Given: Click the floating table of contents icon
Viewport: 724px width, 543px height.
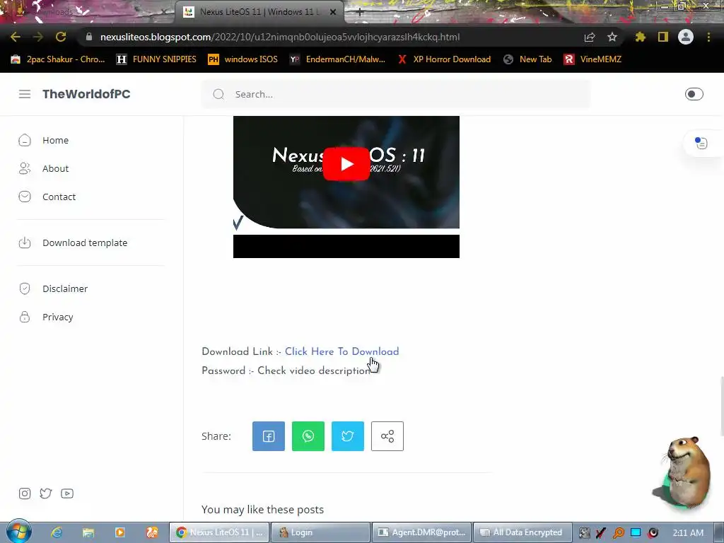Looking at the screenshot, I should (x=701, y=143).
